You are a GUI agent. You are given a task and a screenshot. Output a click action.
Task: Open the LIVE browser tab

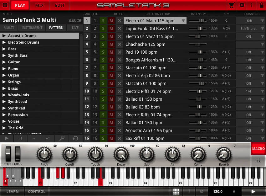click(x=75, y=28)
